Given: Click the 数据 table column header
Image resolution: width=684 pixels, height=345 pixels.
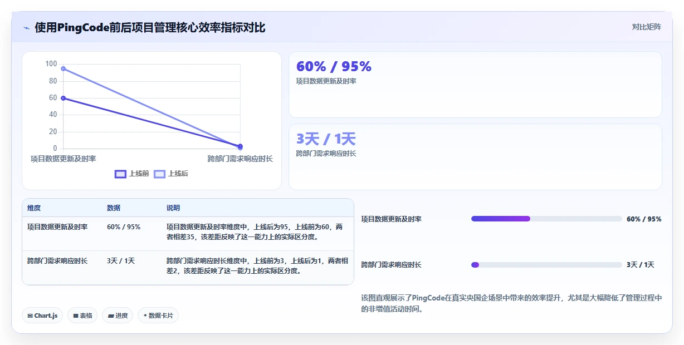Looking at the screenshot, I should pyautogui.click(x=114, y=208).
